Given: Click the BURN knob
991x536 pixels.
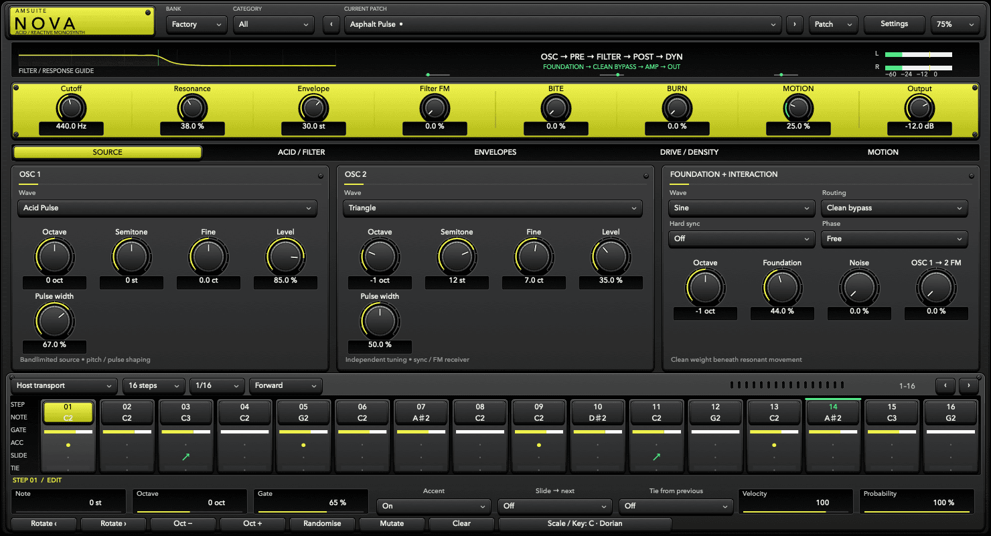Looking at the screenshot, I should pyautogui.click(x=677, y=107).
